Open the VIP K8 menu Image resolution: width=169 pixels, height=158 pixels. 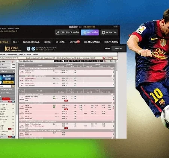(x=75, y=42)
